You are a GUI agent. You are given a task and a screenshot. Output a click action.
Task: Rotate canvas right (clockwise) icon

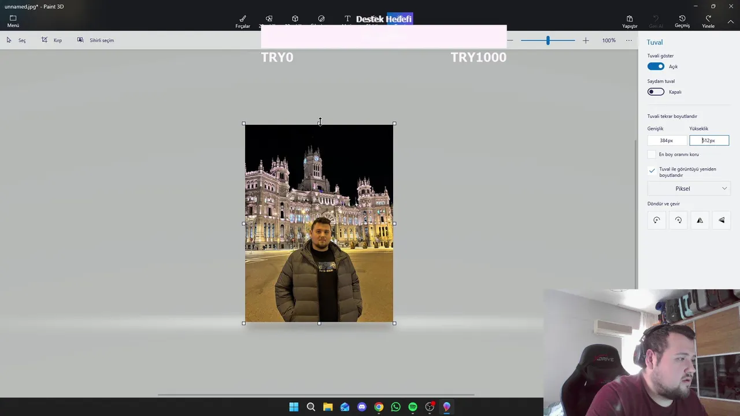[x=678, y=220]
